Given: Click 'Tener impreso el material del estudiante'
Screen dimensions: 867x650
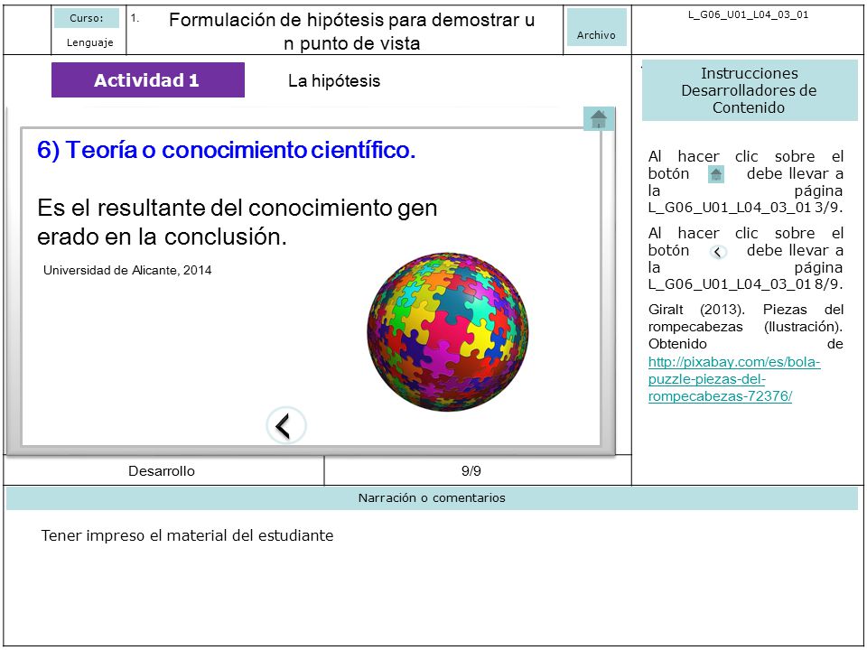Looking at the screenshot, I should [187, 535].
